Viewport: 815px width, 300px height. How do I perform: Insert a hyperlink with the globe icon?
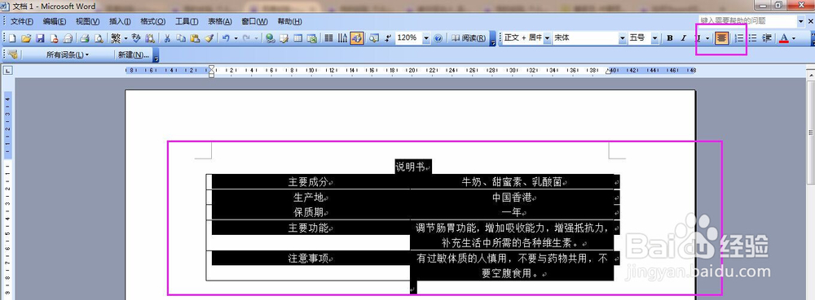click(271, 38)
